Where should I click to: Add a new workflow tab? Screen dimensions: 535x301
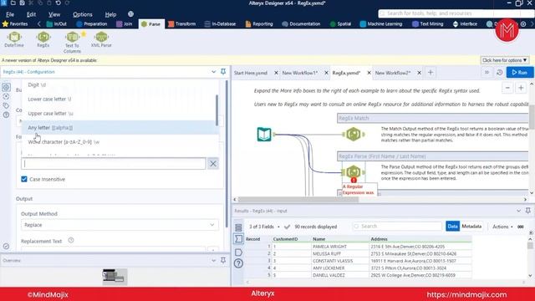coord(431,73)
